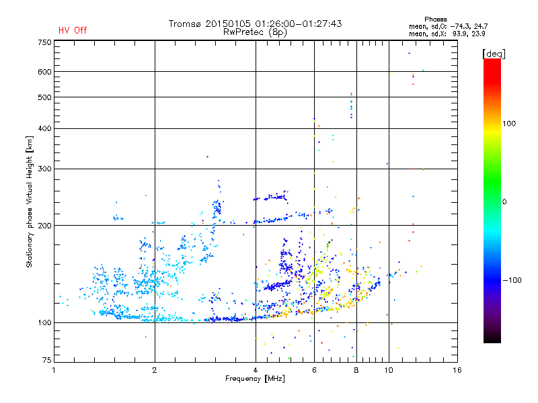This screenshot has width=538, height=403.
Task: Click the '0' colorbar tick label
Action: [504, 201]
